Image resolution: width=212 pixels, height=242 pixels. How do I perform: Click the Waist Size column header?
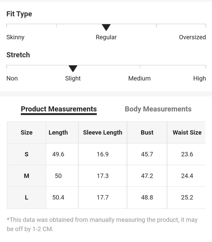(x=187, y=133)
